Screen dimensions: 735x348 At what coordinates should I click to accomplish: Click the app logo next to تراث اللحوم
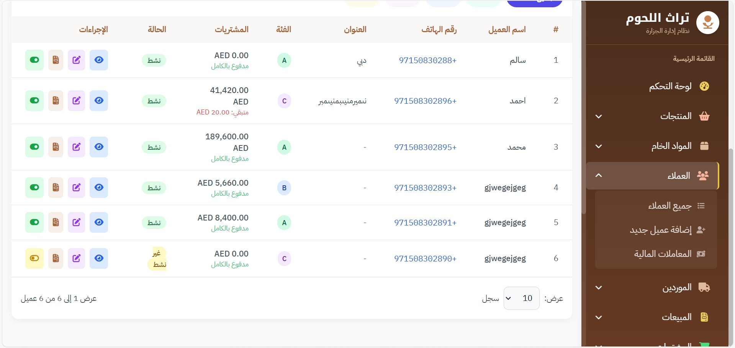707,23
